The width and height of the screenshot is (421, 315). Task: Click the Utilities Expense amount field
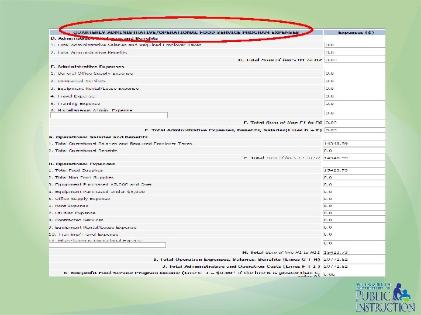click(x=354, y=213)
